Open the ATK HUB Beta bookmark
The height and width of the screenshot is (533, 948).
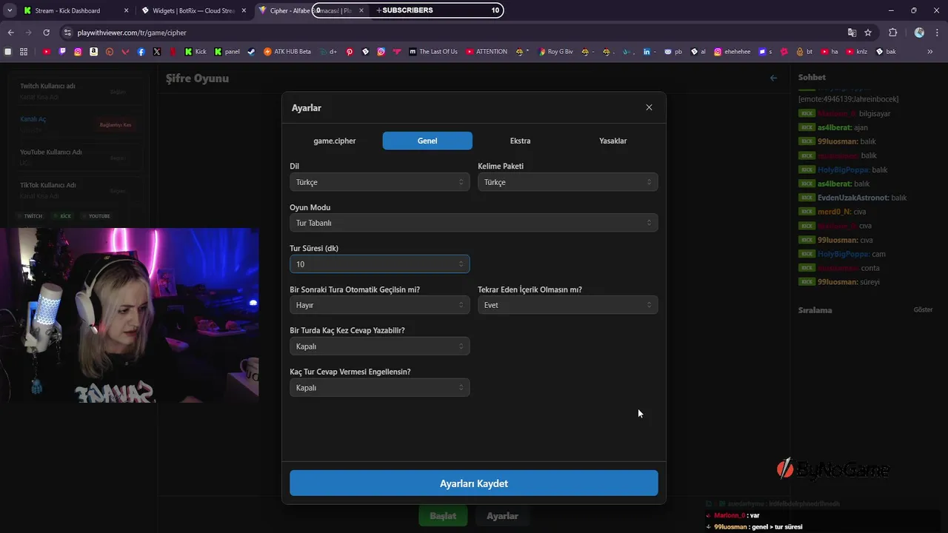point(287,52)
